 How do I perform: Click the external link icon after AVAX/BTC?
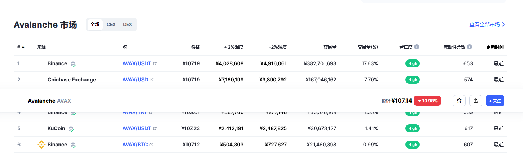151,145
